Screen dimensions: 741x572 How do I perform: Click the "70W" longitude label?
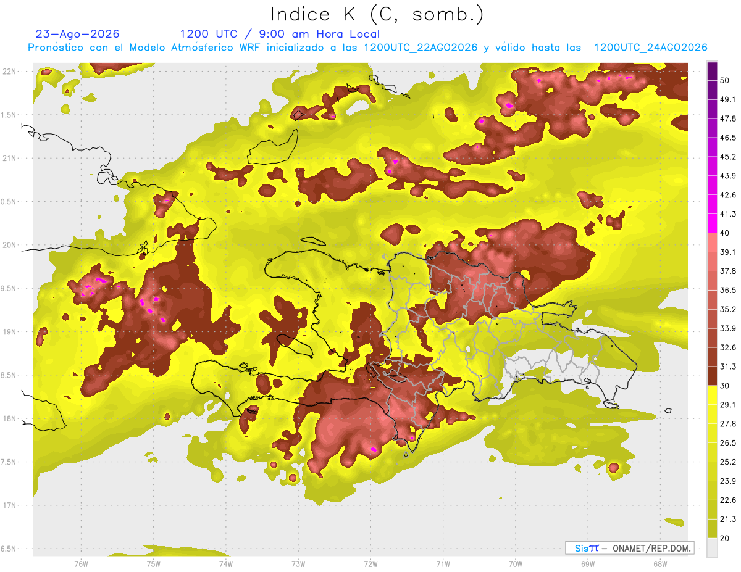tap(515, 563)
